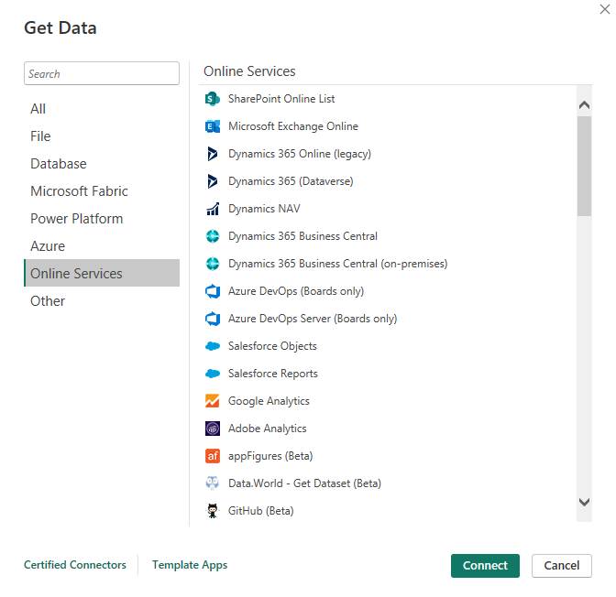Click the scrollbar down arrow

pyautogui.click(x=584, y=502)
